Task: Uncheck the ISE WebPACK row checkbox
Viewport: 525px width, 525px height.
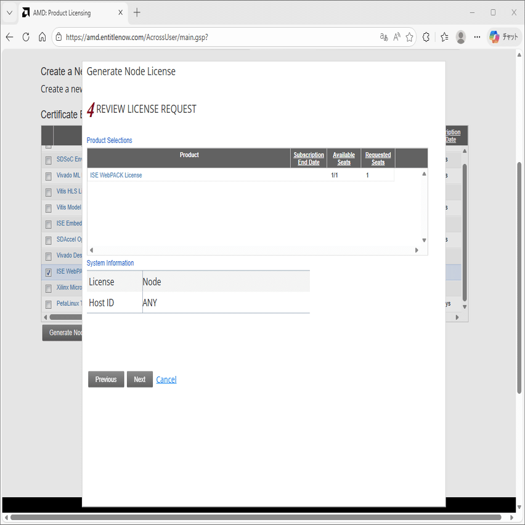Action: (48, 272)
